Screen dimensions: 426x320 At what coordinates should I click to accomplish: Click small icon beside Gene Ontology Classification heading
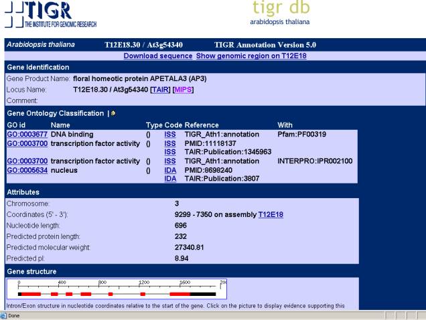pyautogui.click(x=113, y=113)
